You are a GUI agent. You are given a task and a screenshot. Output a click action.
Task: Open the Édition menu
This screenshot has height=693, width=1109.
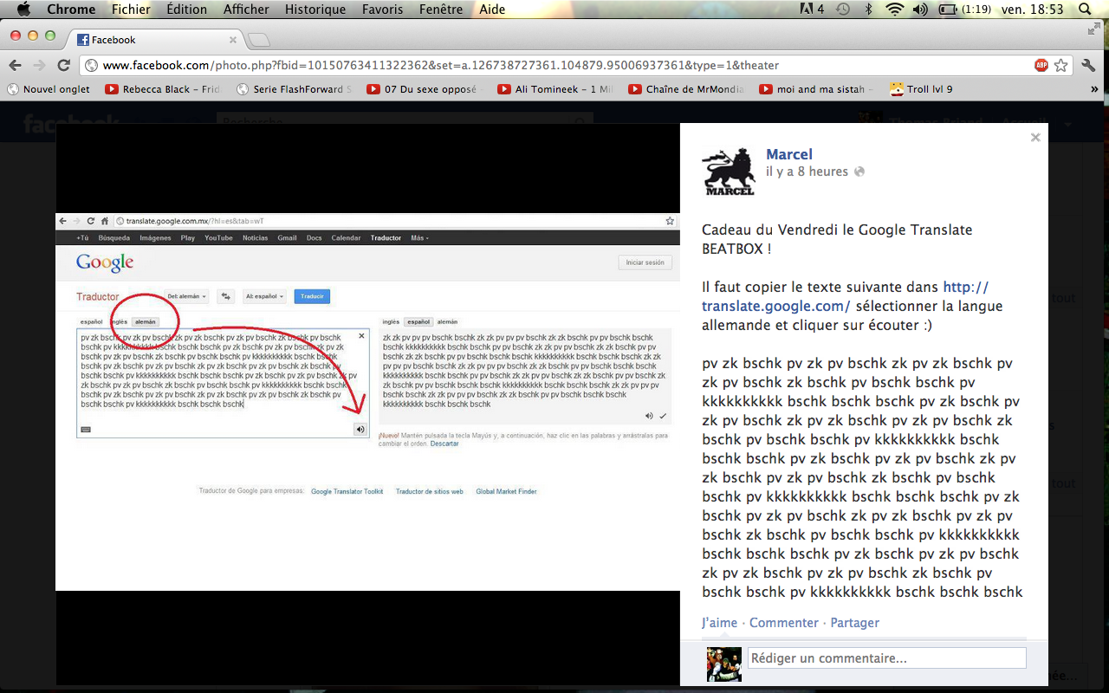[186, 10]
